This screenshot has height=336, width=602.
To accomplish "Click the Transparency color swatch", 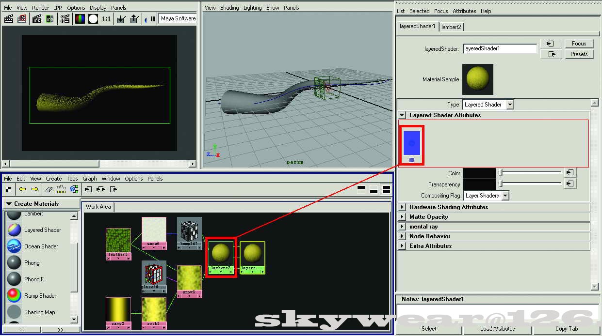I will (479, 184).
